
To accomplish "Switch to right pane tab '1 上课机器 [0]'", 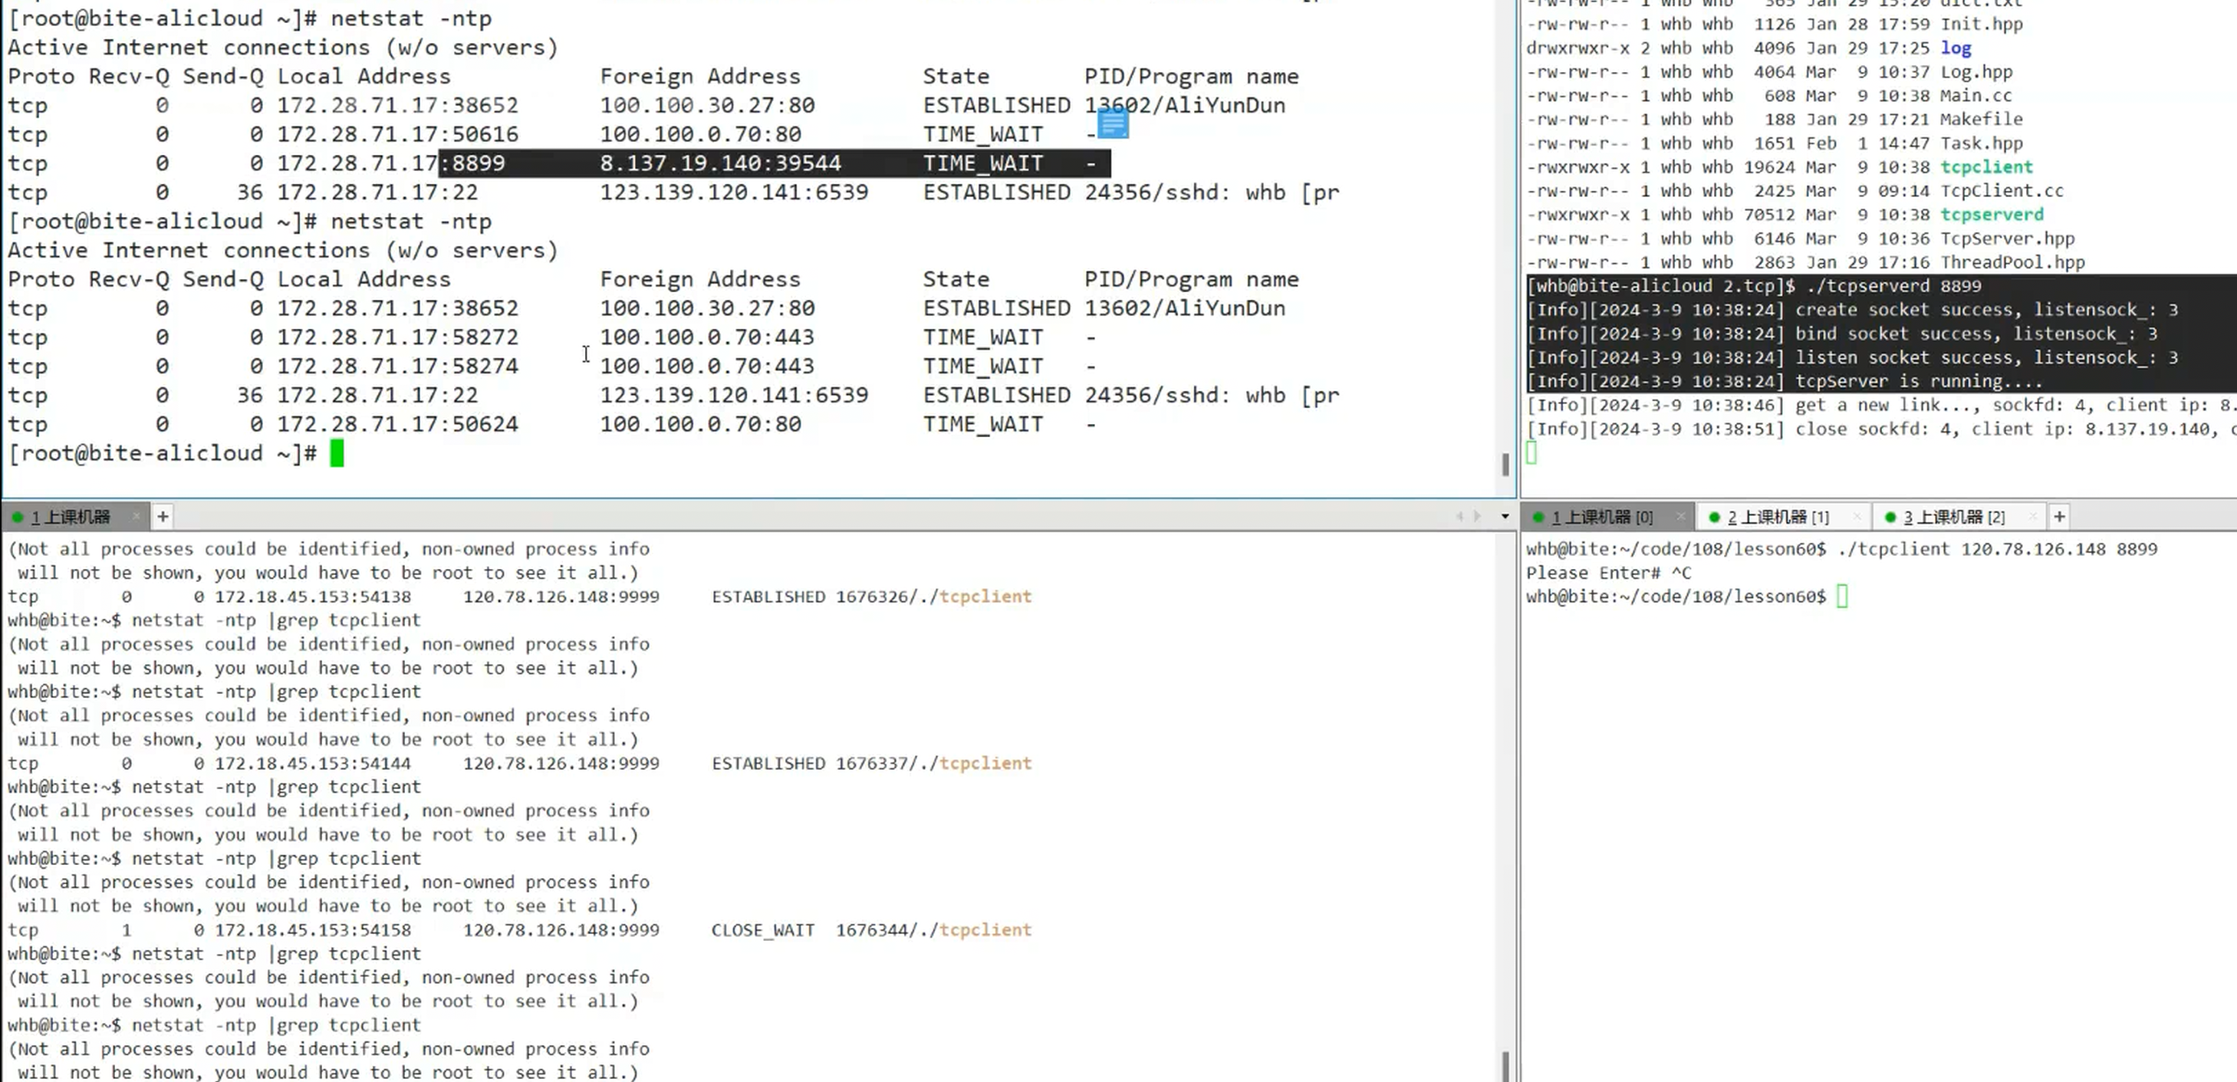I will 1601,518.
